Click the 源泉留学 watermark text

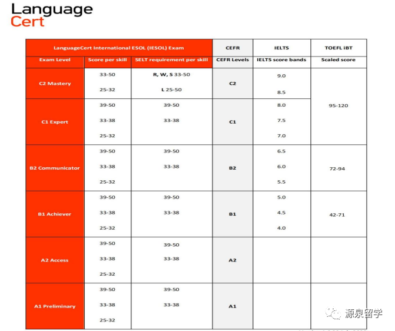click(364, 313)
